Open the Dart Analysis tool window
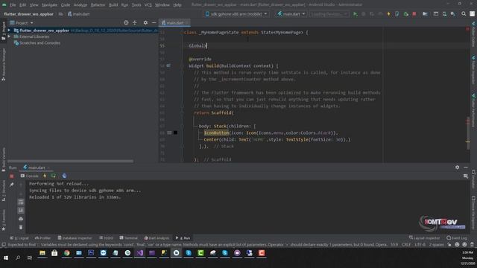 tap(157, 238)
